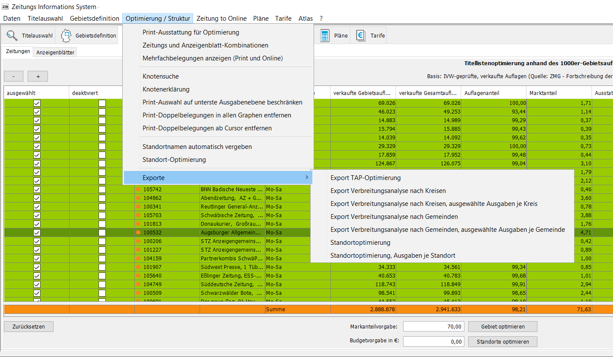The width and height of the screenshot is (613, 357).
Task: Click the plus button above the title list
Action: tap(38, 76)
